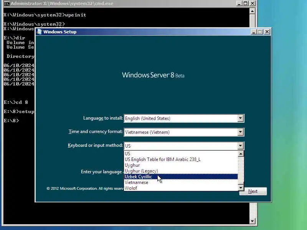
Task: Click the cmd.exe window title icon
Action: 7,3
